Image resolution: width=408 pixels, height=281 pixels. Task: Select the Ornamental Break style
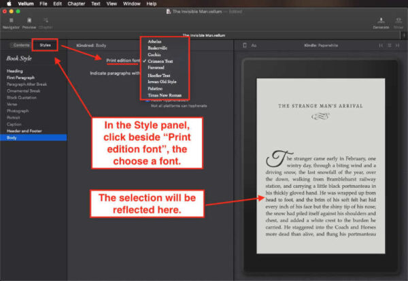point(23,91)
